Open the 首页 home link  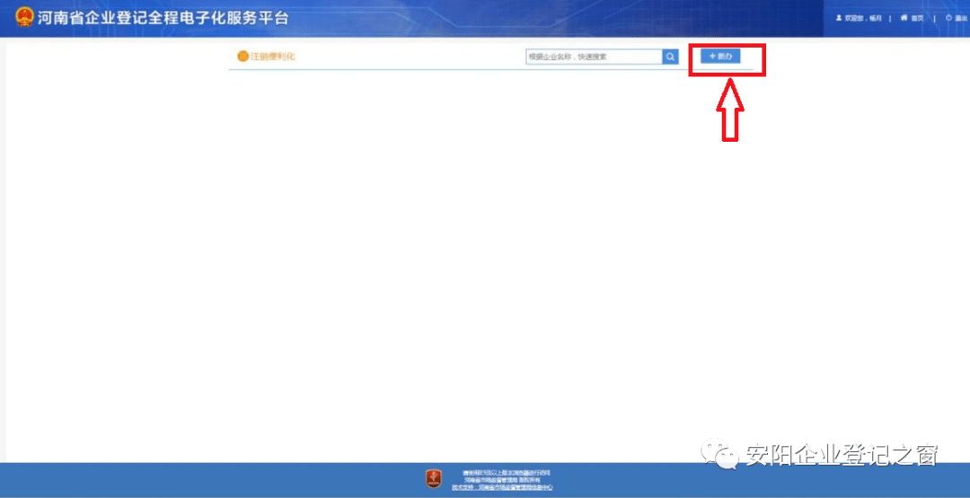(913, 18)
